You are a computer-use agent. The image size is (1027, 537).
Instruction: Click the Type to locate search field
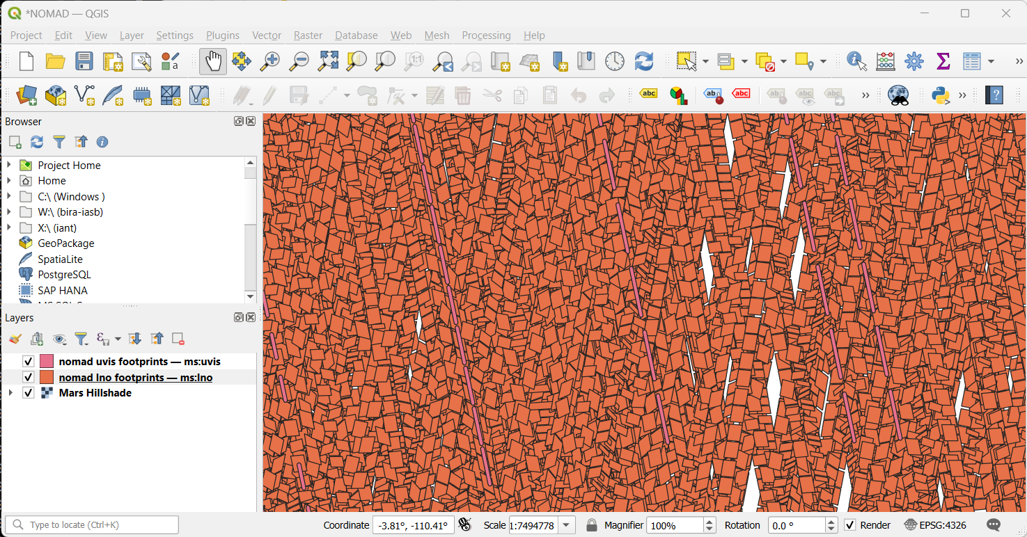tap(92, 524)
